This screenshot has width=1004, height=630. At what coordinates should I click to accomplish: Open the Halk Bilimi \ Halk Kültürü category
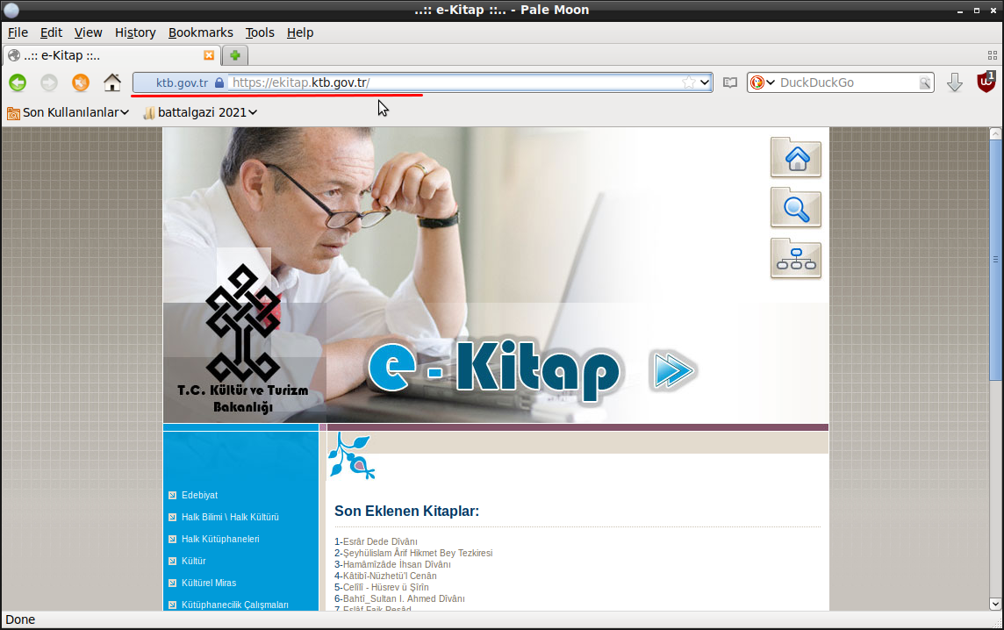[230, 518]
